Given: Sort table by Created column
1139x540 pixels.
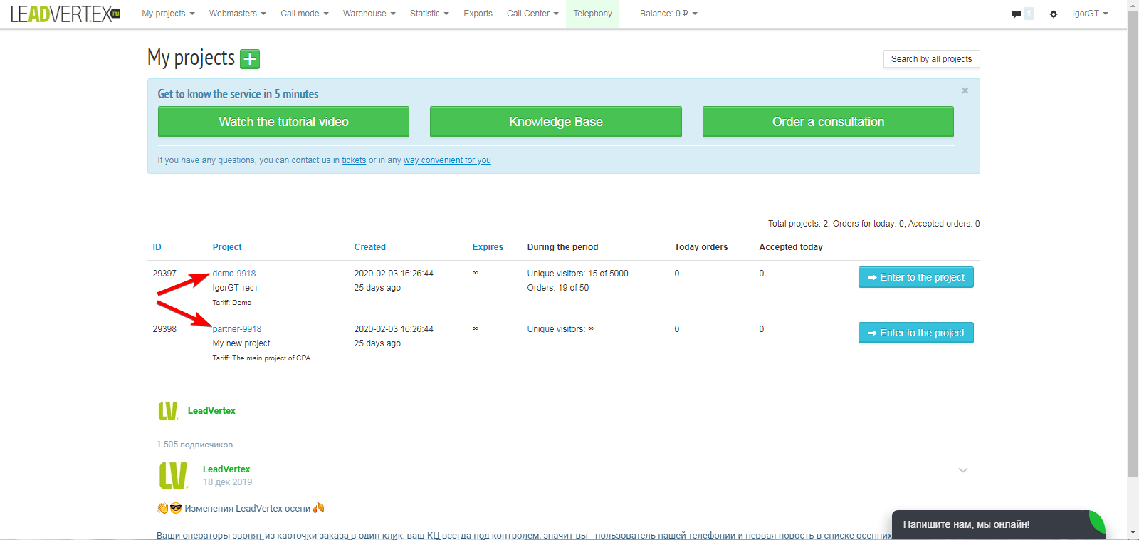Looking at the screenshot, I should pos(370,247).
